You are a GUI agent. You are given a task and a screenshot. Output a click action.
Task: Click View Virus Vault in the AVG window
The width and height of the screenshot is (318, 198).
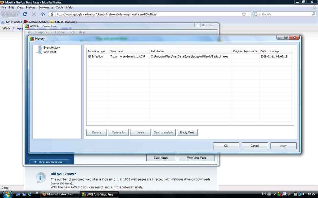pyautogui.click(x=196, y=157)
